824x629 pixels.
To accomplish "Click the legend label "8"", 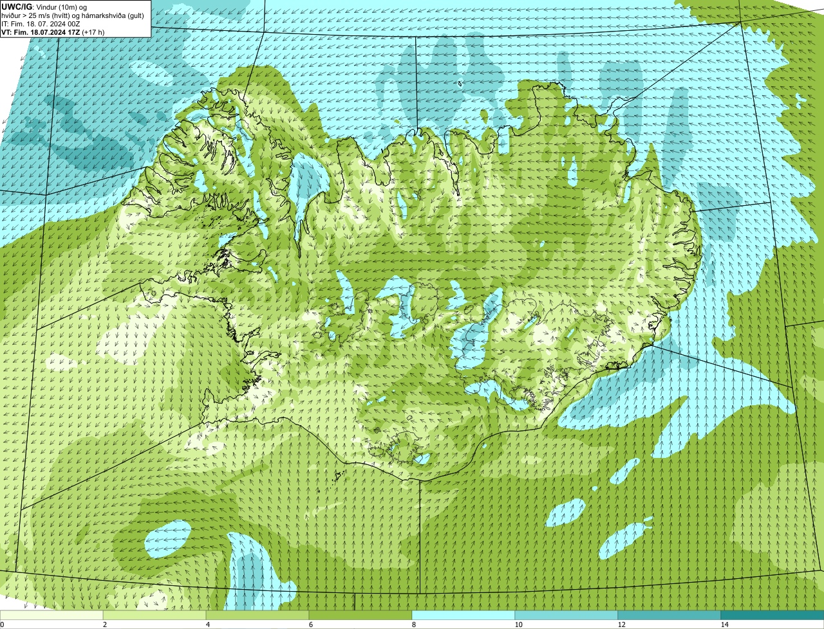I will (x=413, y=624).
